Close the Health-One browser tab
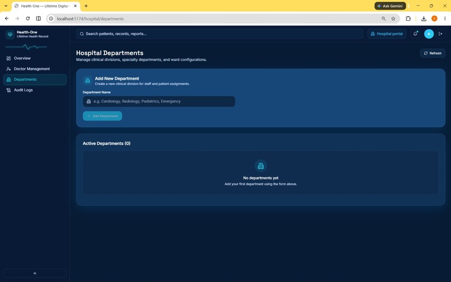Screen dimensions: 451x282 76,6
